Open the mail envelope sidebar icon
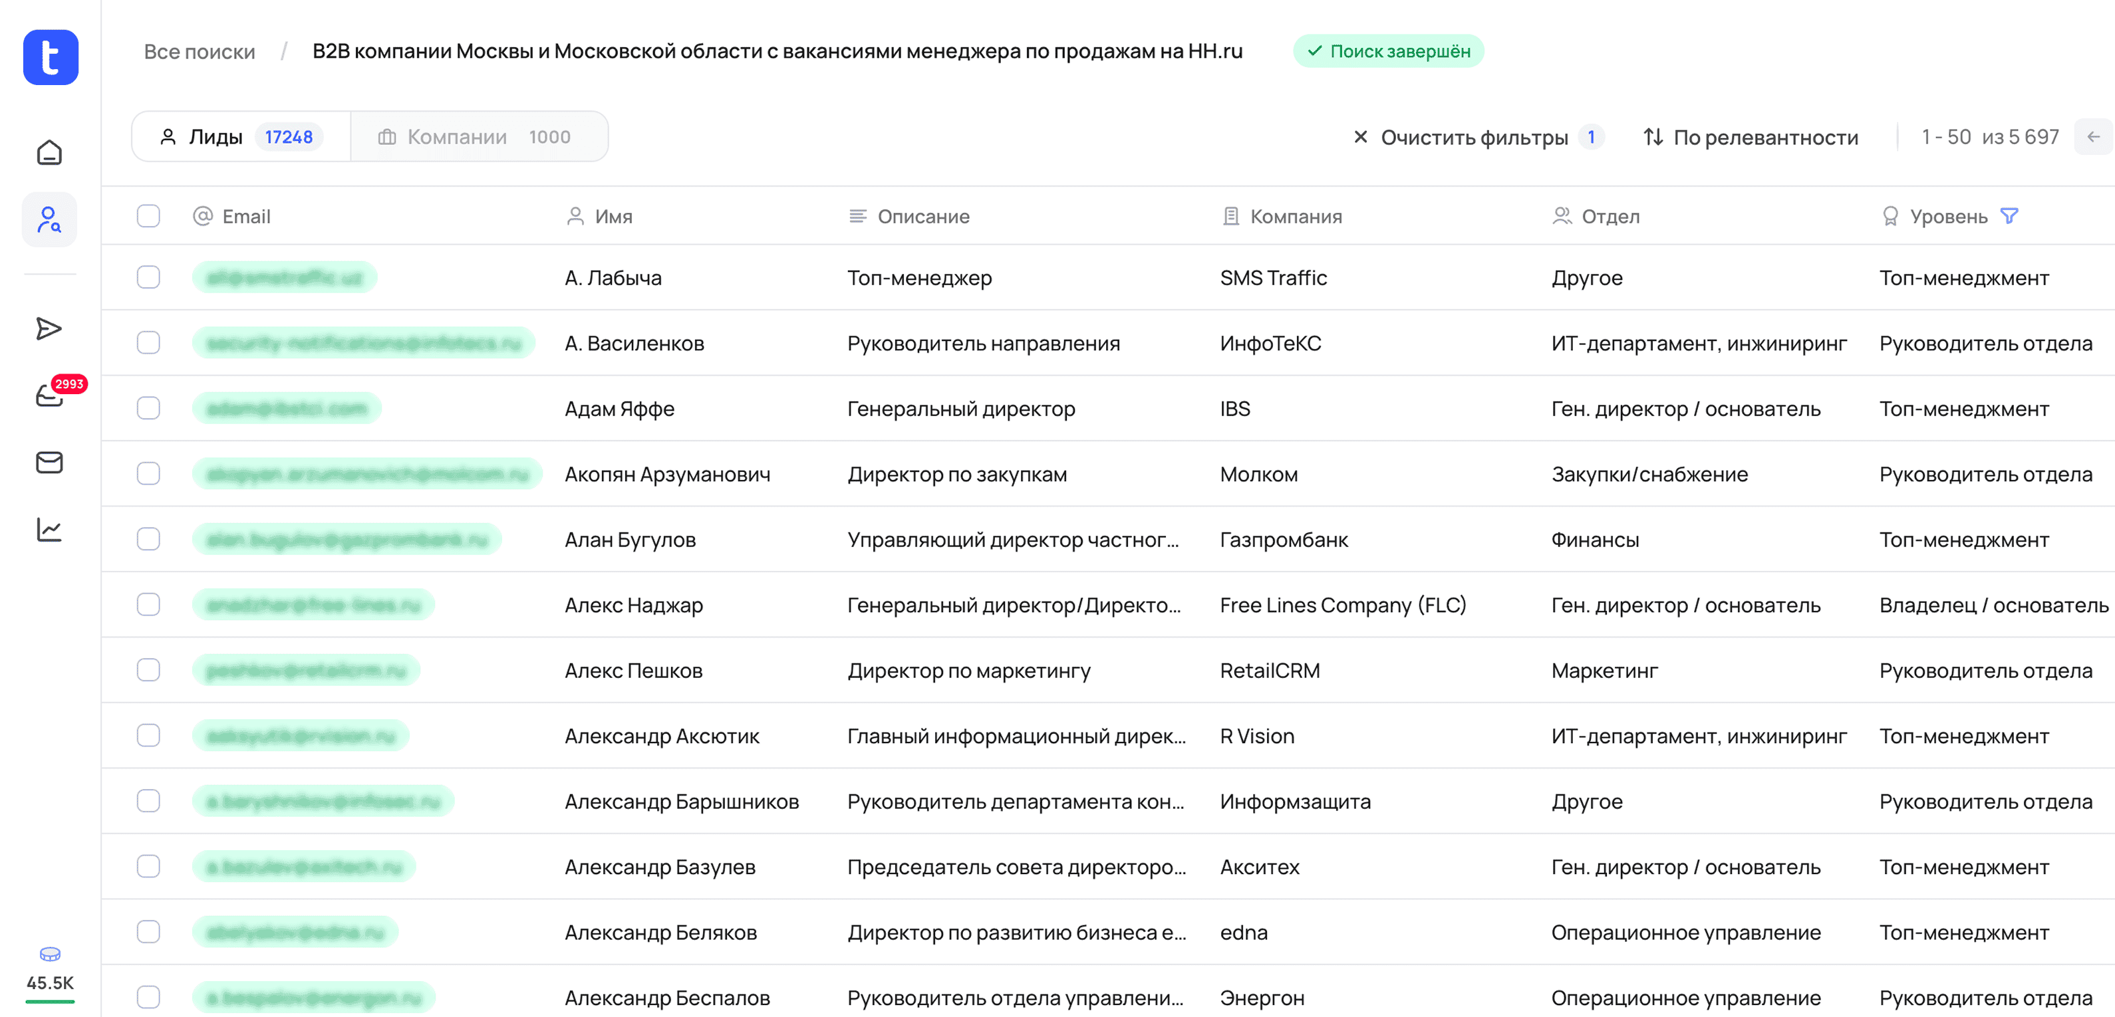Screen dimensions: 2115x1017 tap(49, 462)
